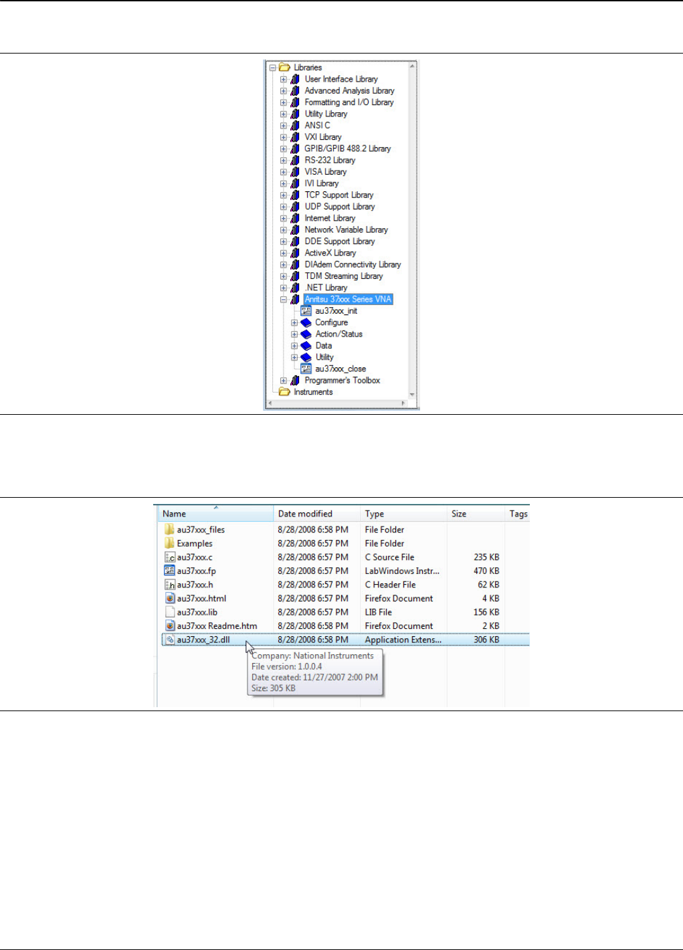Viewport: 683px width, 950px height.
Task: Click the Libraries folder icon
Action: click(x=284, y=68)
